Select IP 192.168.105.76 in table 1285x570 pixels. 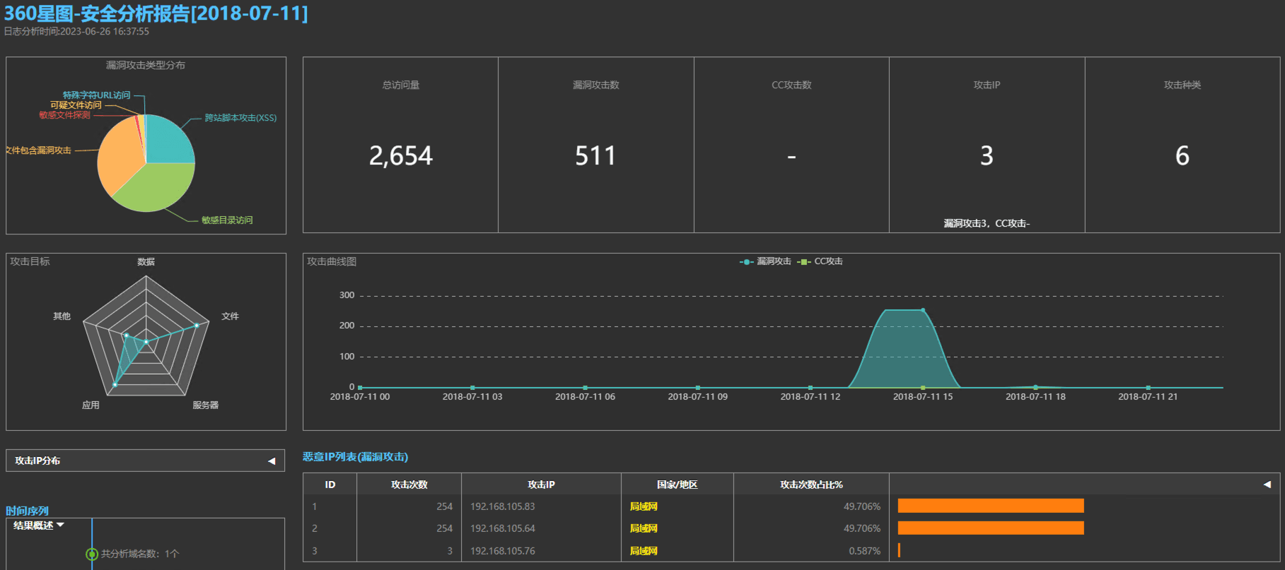pyautogui.click(x=502, y=551)
